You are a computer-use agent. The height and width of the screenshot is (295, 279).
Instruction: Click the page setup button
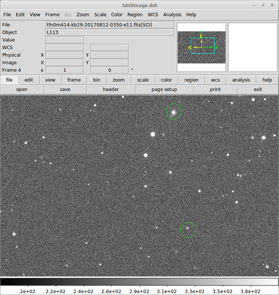click(x=165, y=89)
